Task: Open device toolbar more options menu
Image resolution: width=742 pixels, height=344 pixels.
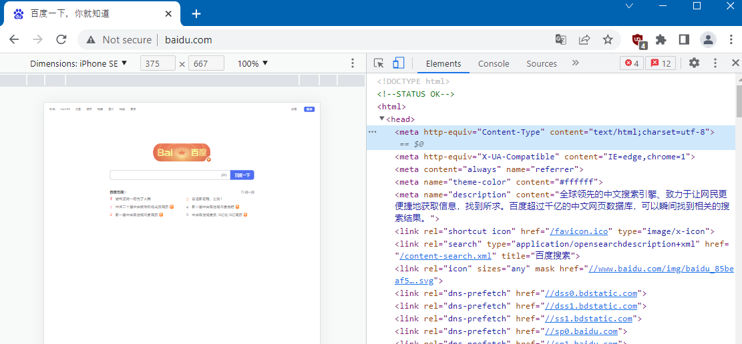Action: tap(352, 63)
